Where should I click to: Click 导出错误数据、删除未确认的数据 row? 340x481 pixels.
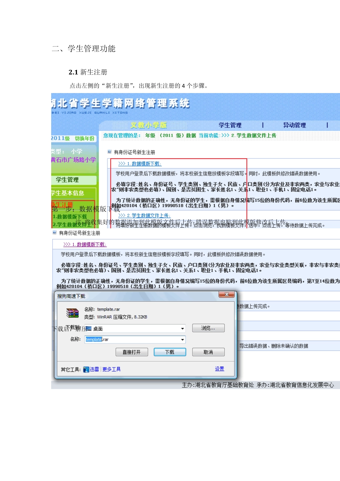coord(274,346)
